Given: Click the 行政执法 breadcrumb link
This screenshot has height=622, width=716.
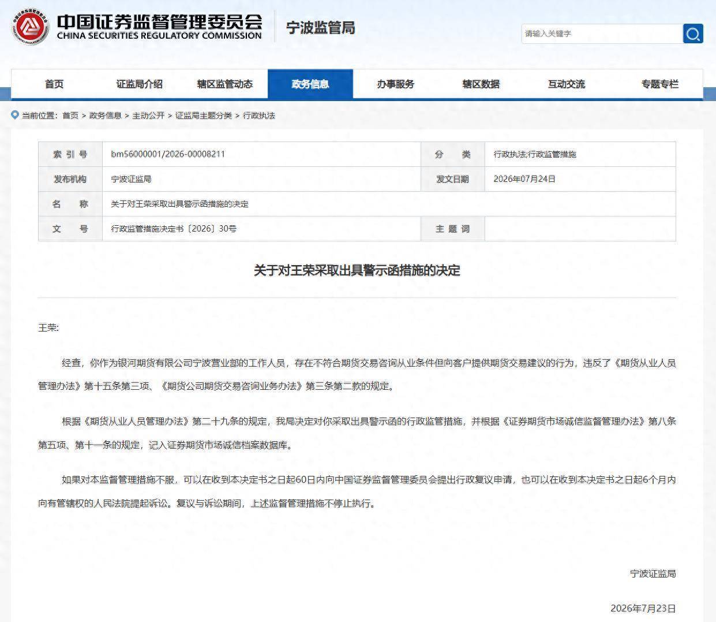Looking at the screenshot, I should (259, 116).
